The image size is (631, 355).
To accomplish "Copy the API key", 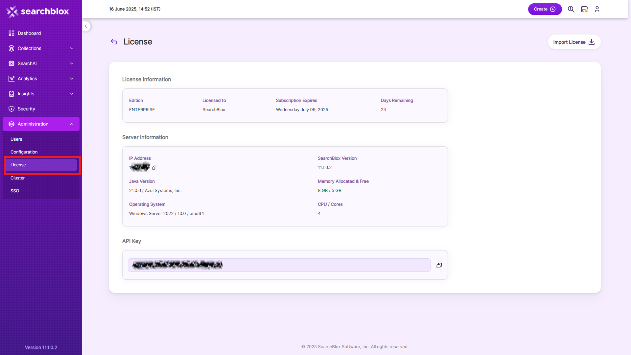I will click(x=439, y=265).
